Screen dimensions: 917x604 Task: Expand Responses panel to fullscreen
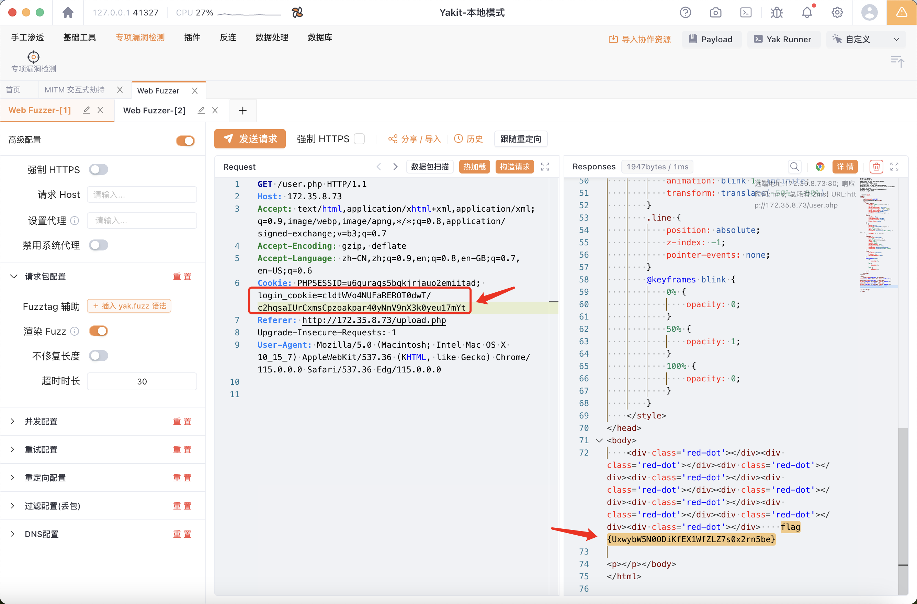click(x=894, y=167)
